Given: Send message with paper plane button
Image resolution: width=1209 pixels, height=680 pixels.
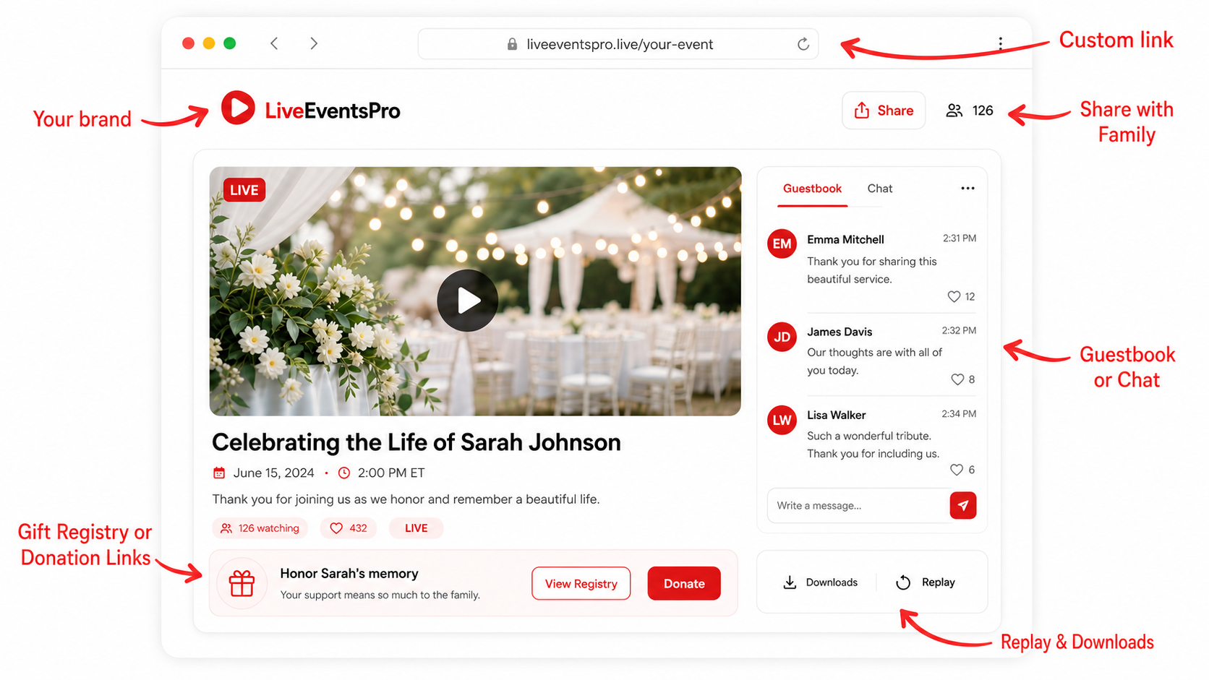Looking at the screenshot, I should tap(963, 505).
